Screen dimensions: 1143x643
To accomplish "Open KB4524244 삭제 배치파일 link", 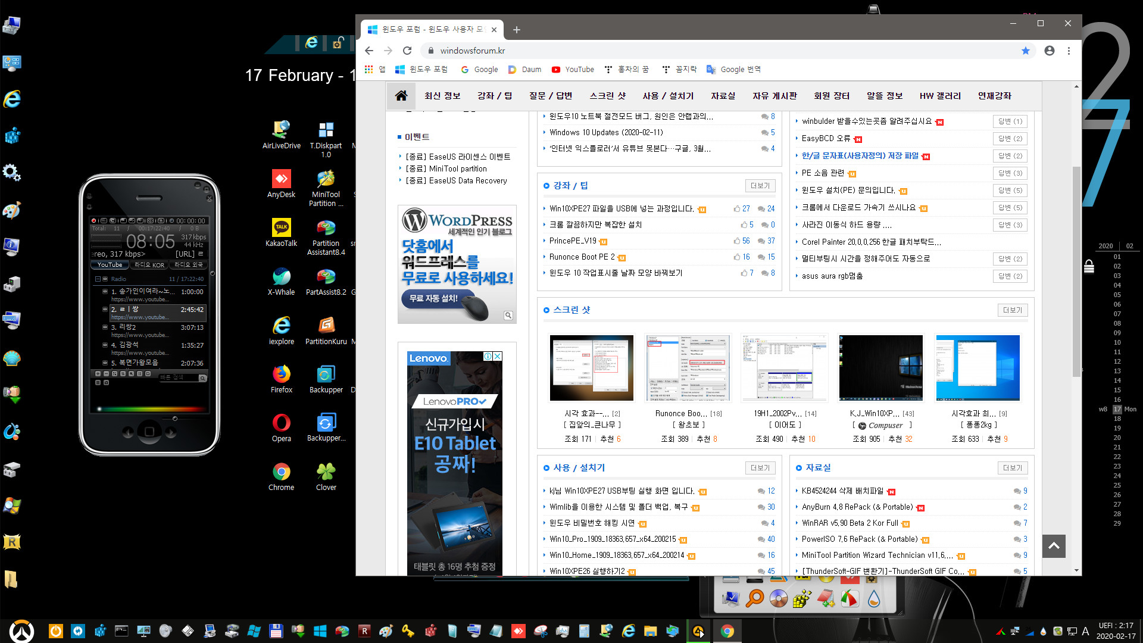I will click(842, 491).
